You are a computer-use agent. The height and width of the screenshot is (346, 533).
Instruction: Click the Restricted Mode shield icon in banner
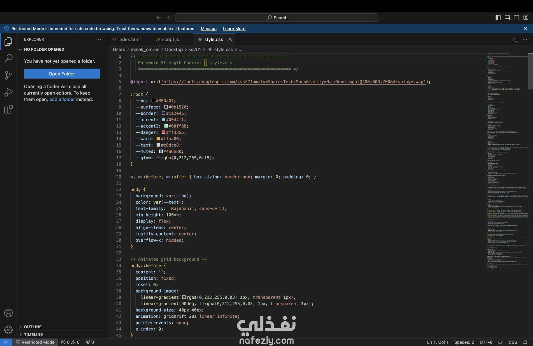pos(6,29)
